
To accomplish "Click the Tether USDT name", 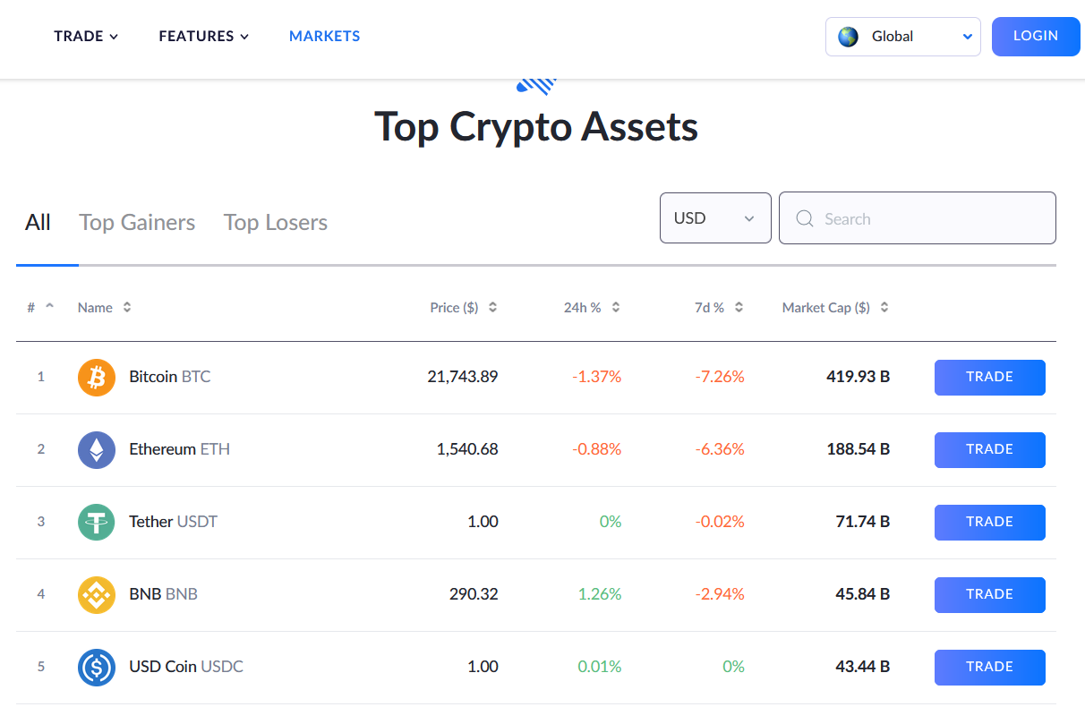I will tap(174, 522).
